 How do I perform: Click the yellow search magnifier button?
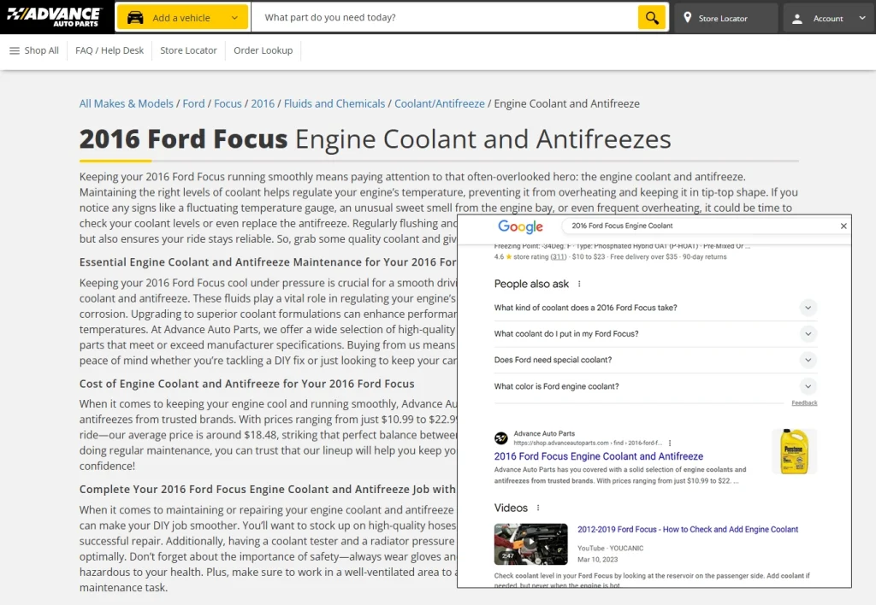click(652, 17)
